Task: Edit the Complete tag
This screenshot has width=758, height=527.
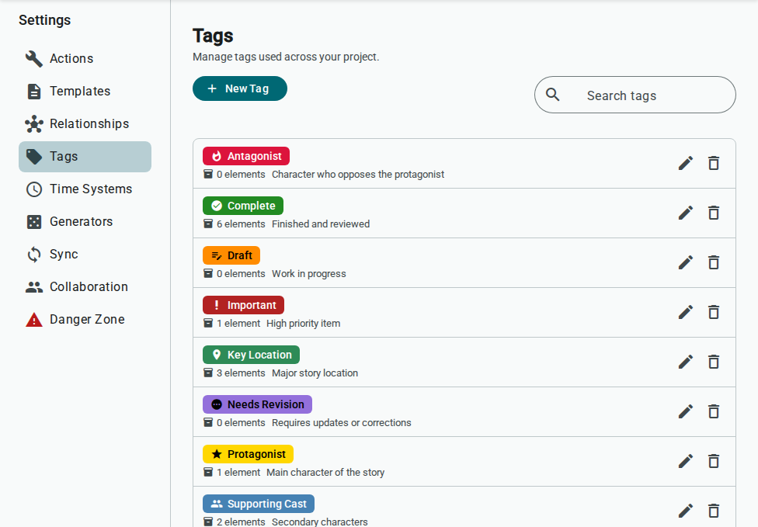Action: click(x=686, y=213)
